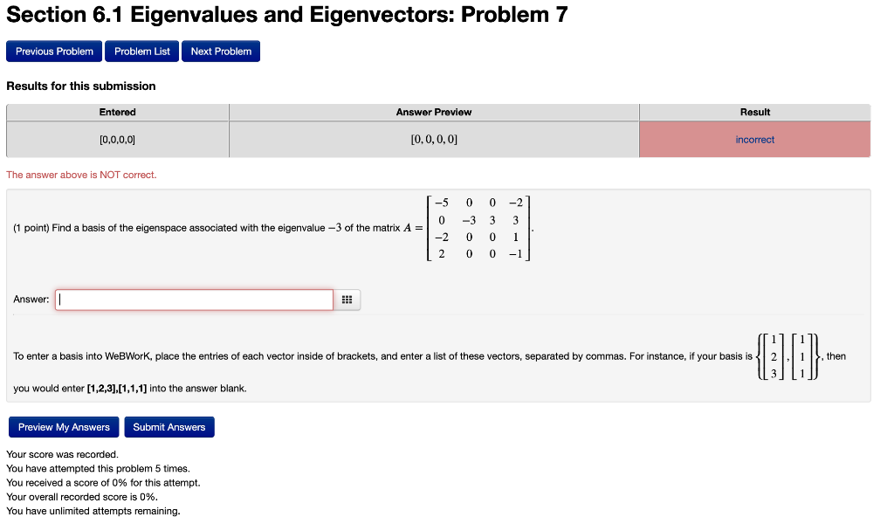Screen dimensions: 894x524
Task: Click the answer preview value [0,0,0,0]
Action: click(433, 137)
